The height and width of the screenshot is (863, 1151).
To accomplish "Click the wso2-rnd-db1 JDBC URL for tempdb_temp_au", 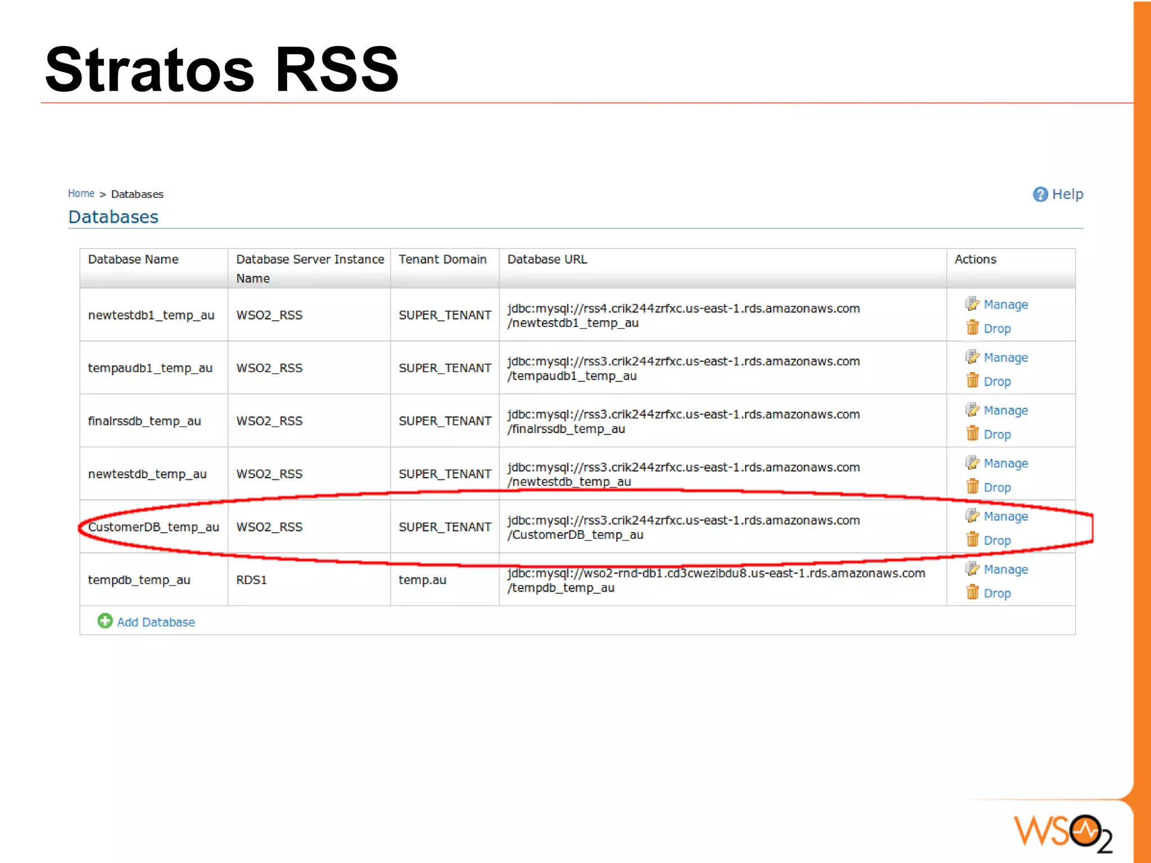I will 716,580.
